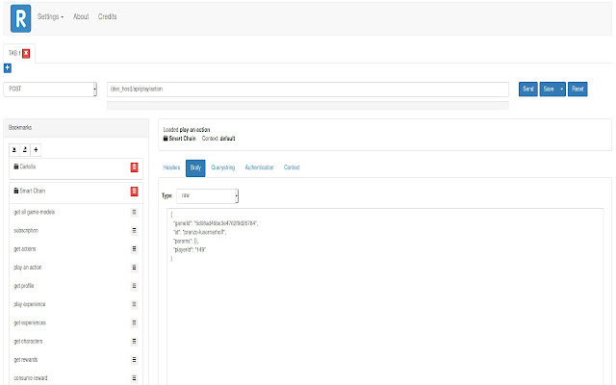Switch to the Querystring tab

tap(222, 167)
